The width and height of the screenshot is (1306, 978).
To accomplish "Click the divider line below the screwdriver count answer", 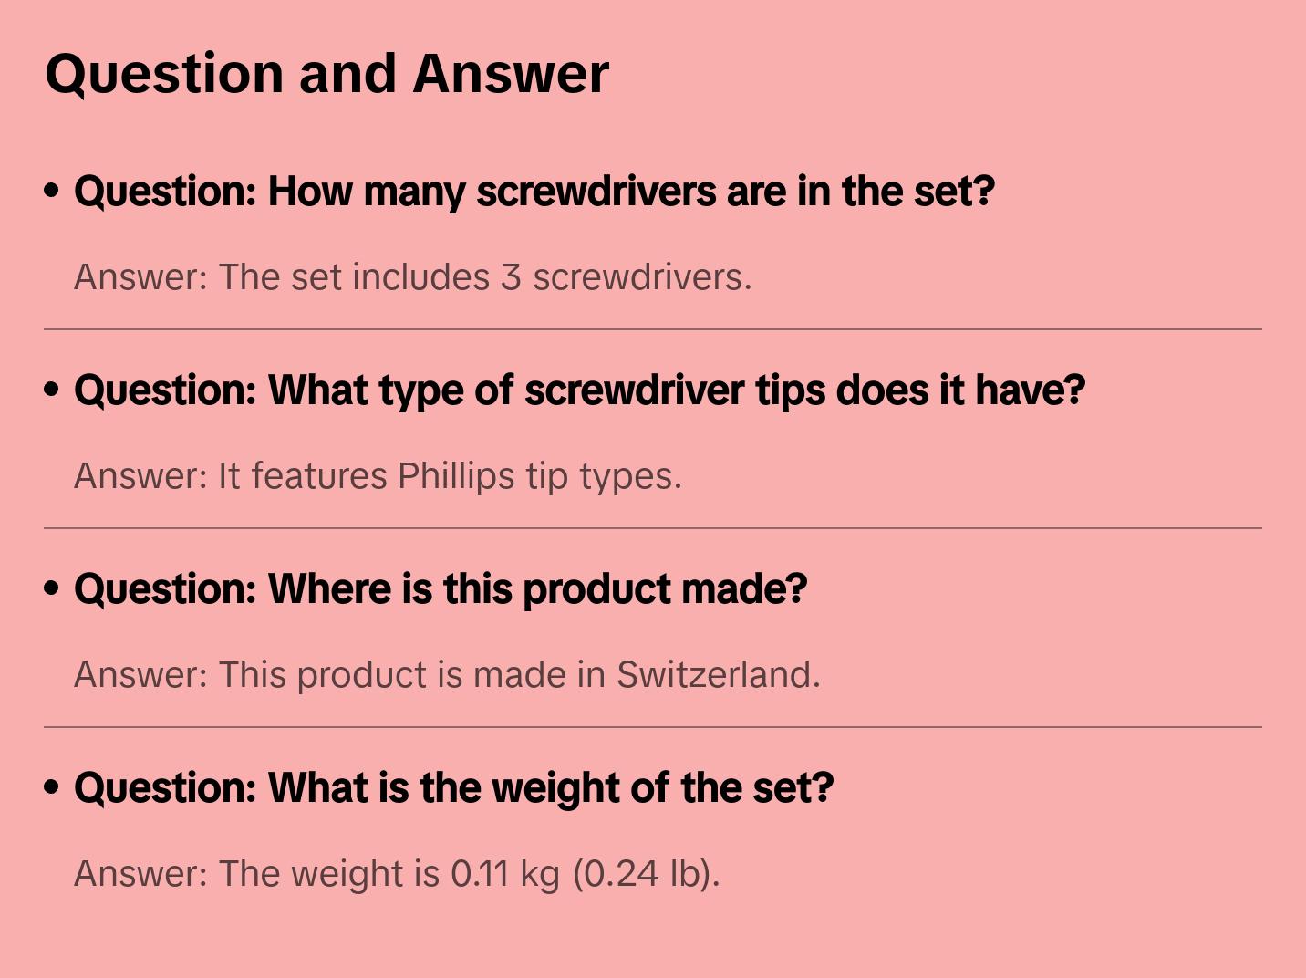I will coord(653,329).
